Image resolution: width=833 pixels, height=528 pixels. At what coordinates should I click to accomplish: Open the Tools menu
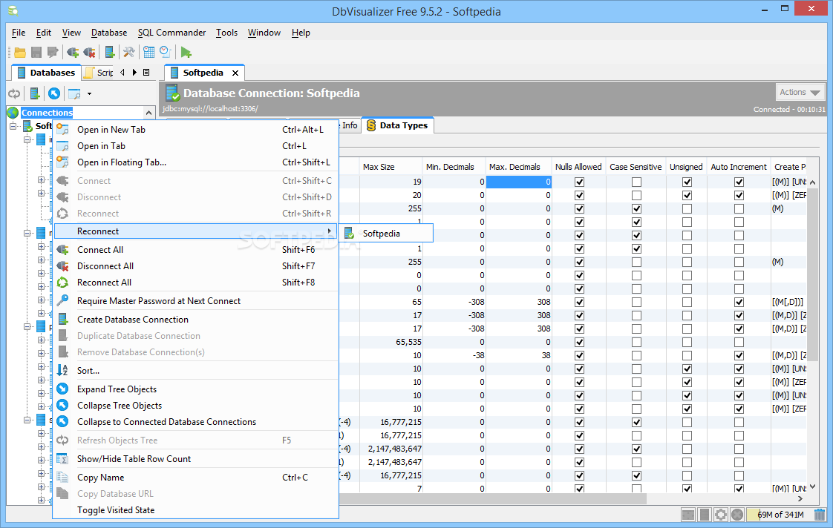coord(226,33)
